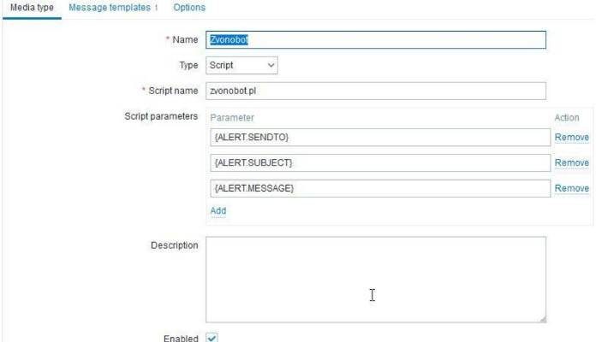Expand the Type dropdown showing Script
This screenshot has height=342, width=596.
[242, 65]
